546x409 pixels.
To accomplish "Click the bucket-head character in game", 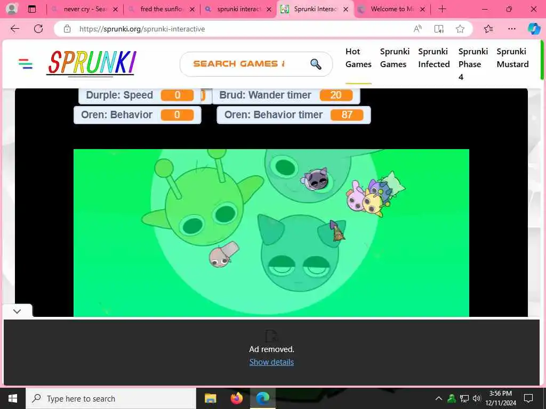I will coord(223,255).
